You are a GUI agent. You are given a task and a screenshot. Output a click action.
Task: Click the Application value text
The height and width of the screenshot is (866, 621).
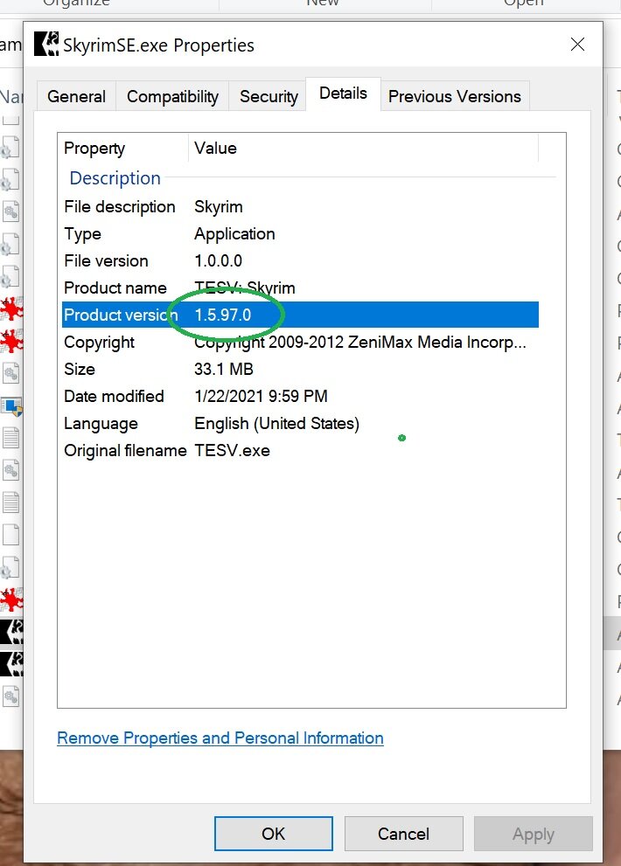[234, 234]
